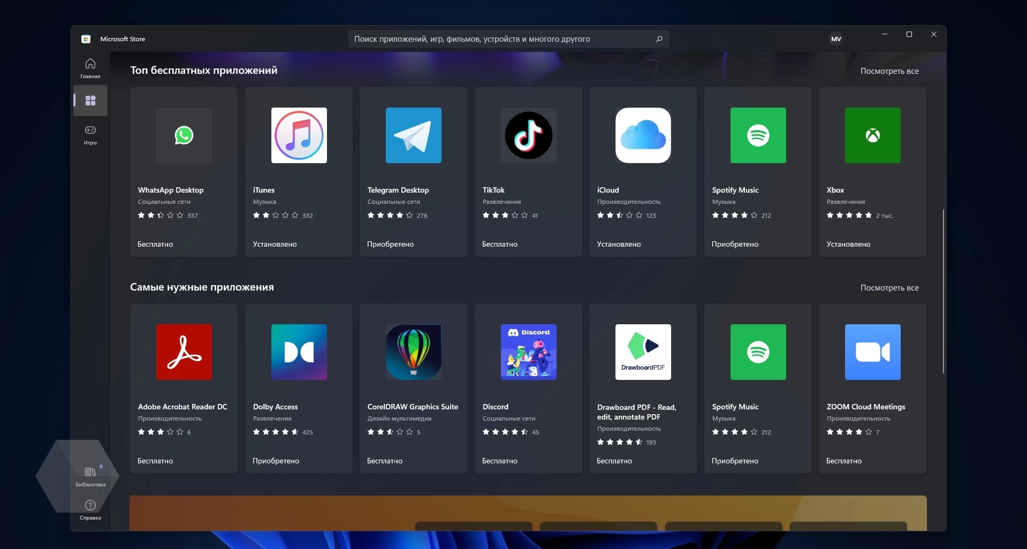Open the Xbox app icon
The image size is (1027, 549).
[872, 135]
